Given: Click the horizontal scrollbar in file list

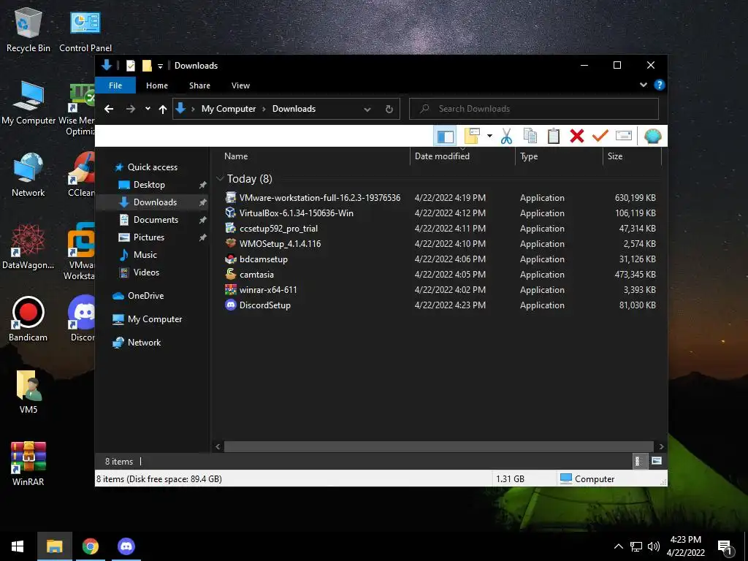Looking at the screenshot, I should (438, 446).
